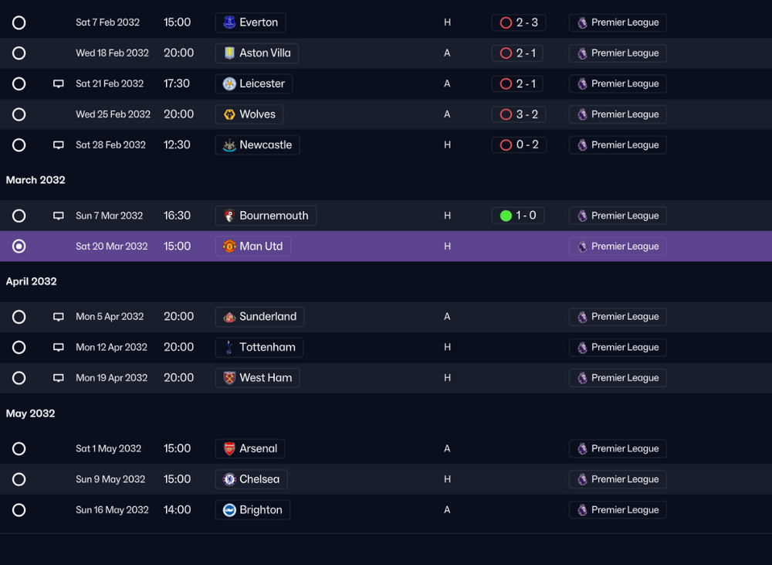Click the Aston Villa crest icon
Image resolution: width=772 pixels, height=565 pixels.
(x=229, y=53)
